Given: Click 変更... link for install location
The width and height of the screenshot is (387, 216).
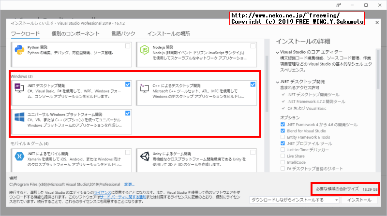Looking at the screenshot, I should pyautogui.click(x=129, y=185).
